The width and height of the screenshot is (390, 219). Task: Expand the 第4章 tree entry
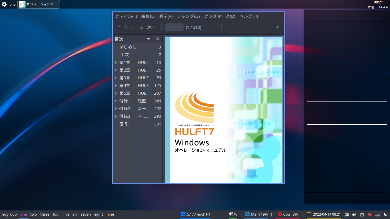tap(116, 86)
